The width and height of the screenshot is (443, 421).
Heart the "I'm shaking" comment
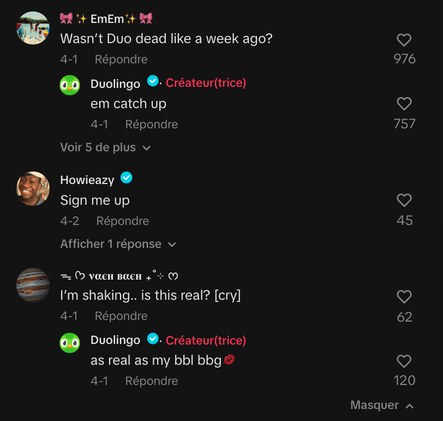click(x=404, y=297)
